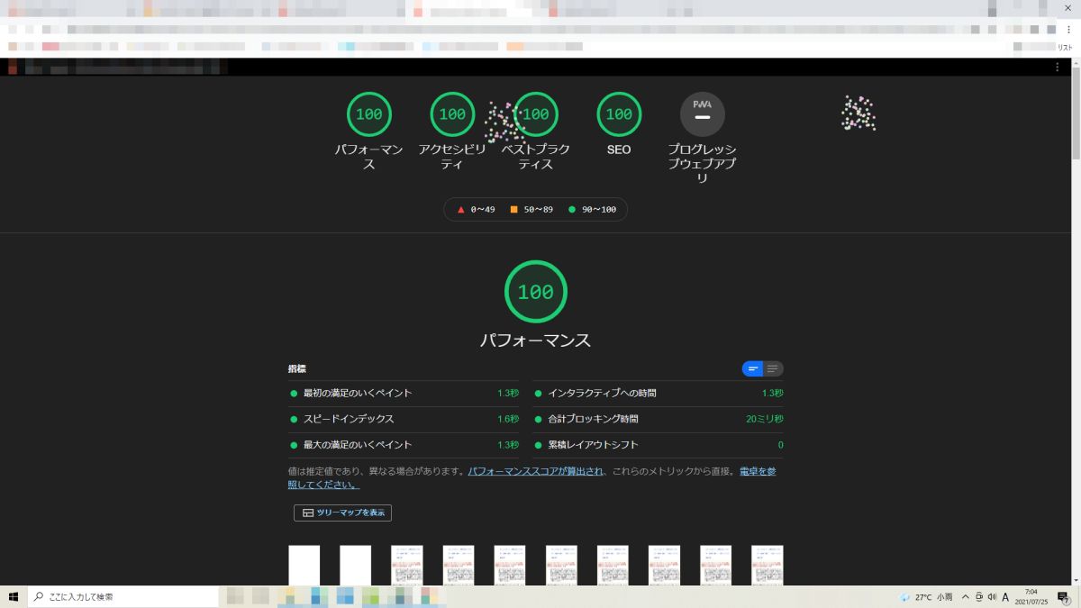
Task: Open the volume speaker tray icon
Action: pyautogui.click(x=992, y=597)
